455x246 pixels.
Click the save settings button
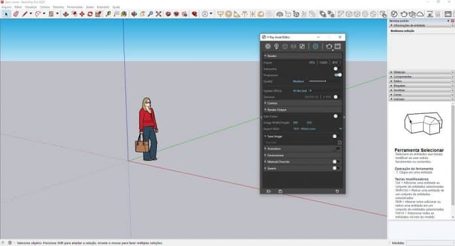click(280, 192)
